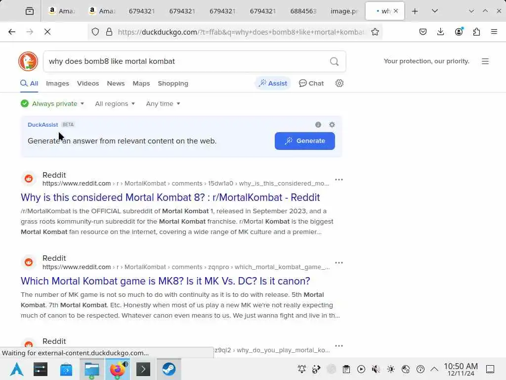Stop page loading with X button
This screenshot has height=380, width=506.
click(47, 32)
